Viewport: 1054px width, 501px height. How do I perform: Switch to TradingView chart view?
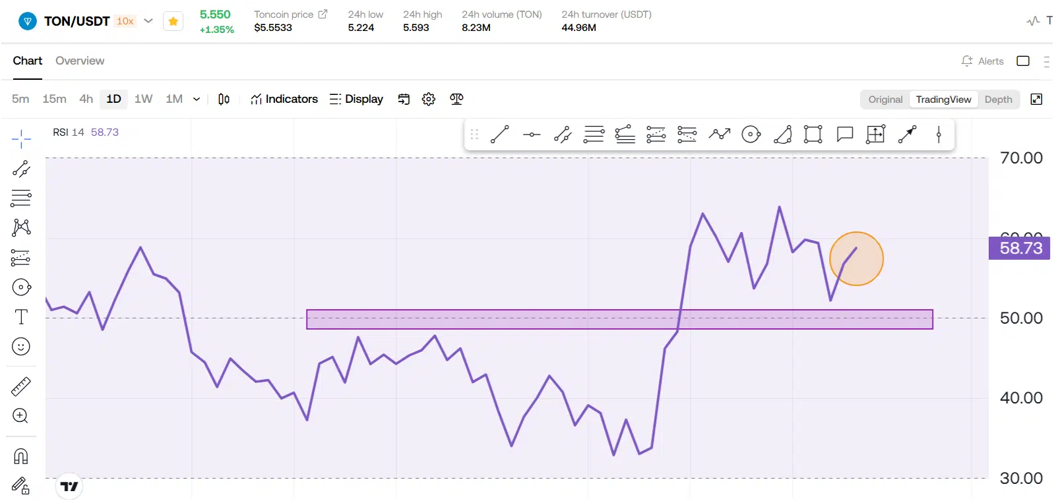[x=943, y=100]
